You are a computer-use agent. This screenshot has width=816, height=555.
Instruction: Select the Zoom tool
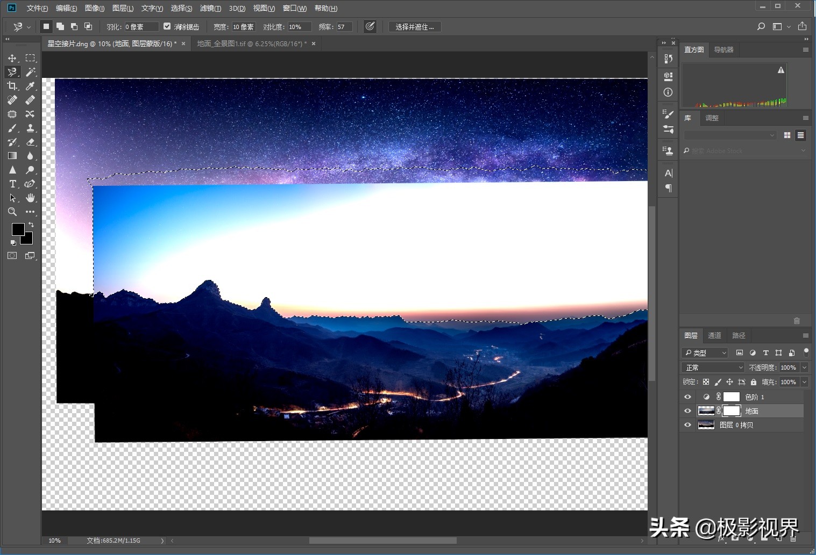click(12, 212)
